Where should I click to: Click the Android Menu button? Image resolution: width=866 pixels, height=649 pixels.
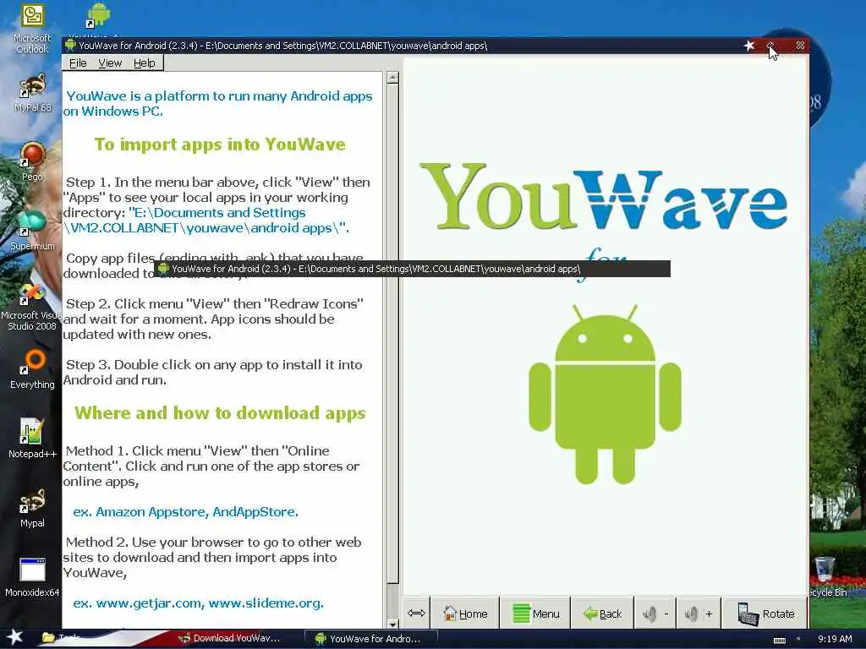535,614
